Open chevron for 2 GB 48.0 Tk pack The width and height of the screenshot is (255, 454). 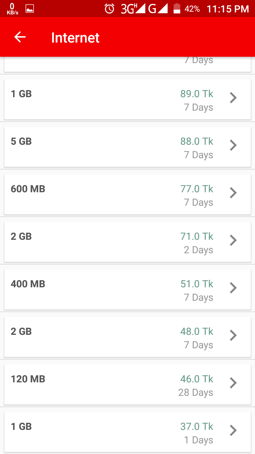[233, 335]
